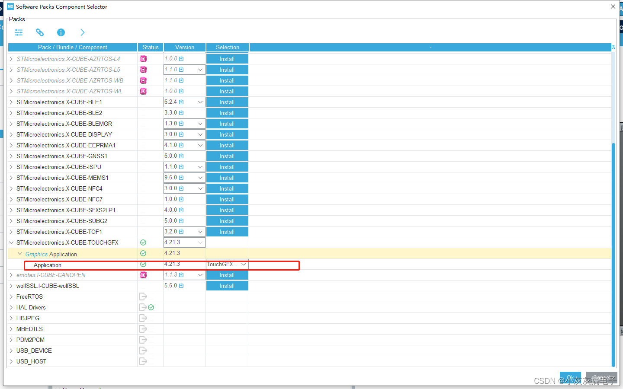Image resolution: width=623 pixels, height=389 pixels.
Task: Open version dropdown for X-CUBE-AZRTOS-L5
Action: coord(200,70)
